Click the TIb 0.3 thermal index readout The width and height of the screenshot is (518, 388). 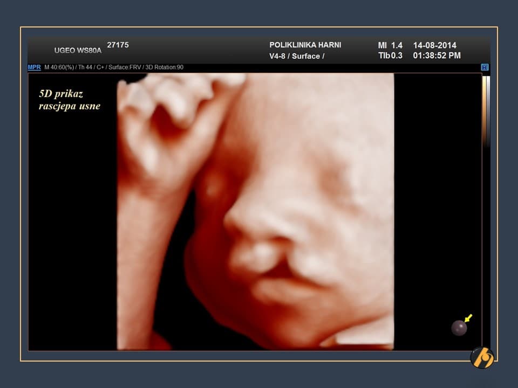tap(390, 56)
